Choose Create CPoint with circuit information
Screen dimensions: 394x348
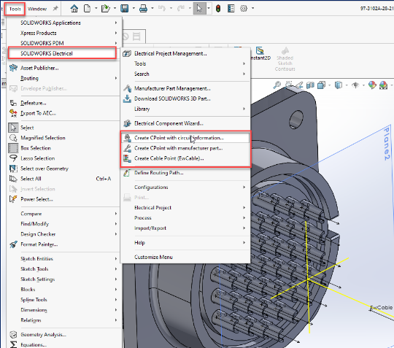(x=185, y=138)
